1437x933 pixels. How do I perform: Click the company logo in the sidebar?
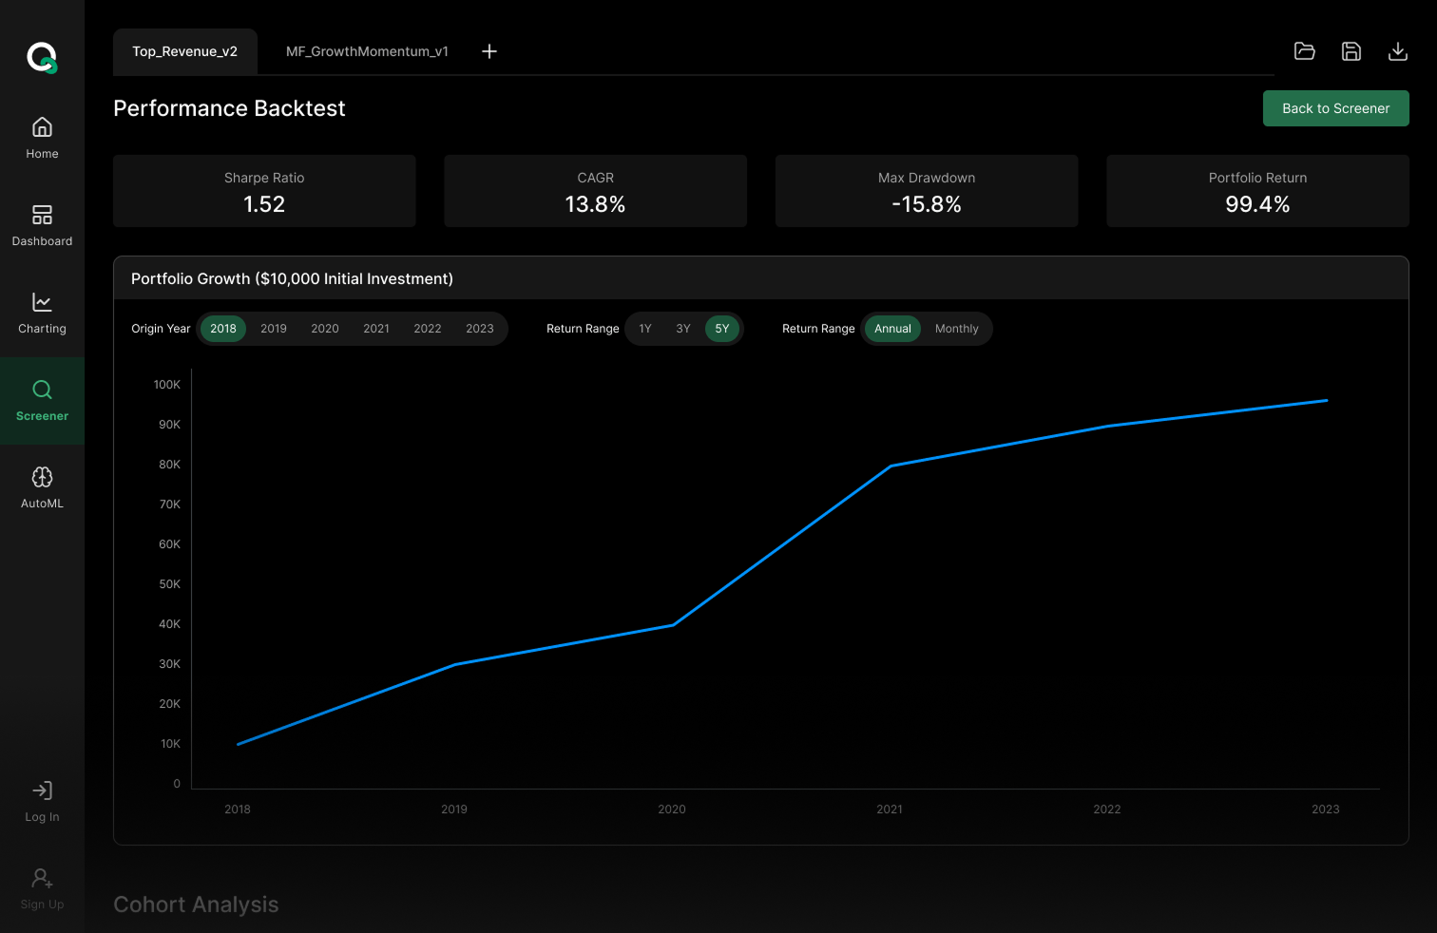click(x=42, y=57)
